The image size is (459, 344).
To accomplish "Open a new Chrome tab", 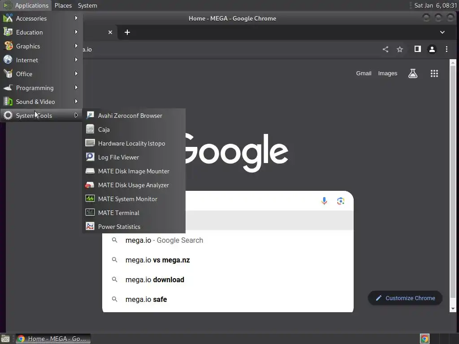I will (x=127, y=32).
